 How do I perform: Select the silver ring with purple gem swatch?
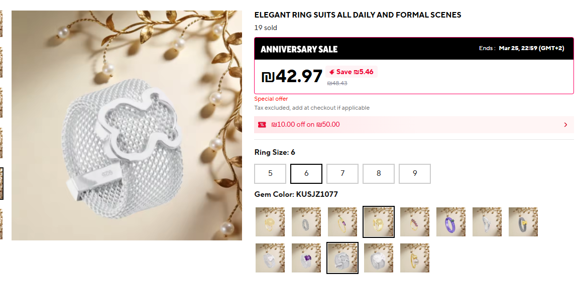coord(306,258)
